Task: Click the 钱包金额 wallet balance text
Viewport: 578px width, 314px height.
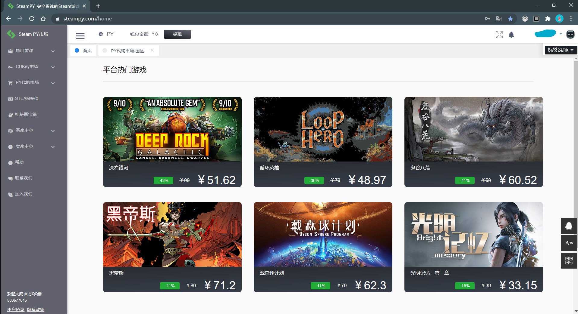Action: [x=144, y=34]
